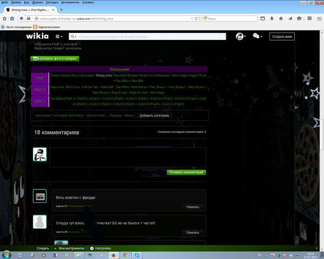Open the file explorer folder in taskbar
324x259 pixels.
[78, 255]
